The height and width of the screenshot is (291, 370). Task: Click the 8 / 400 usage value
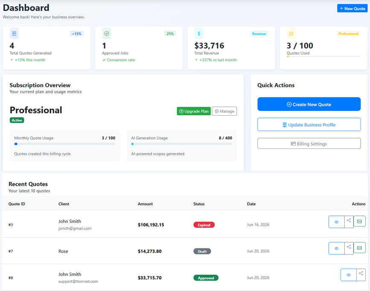[225, 138]
